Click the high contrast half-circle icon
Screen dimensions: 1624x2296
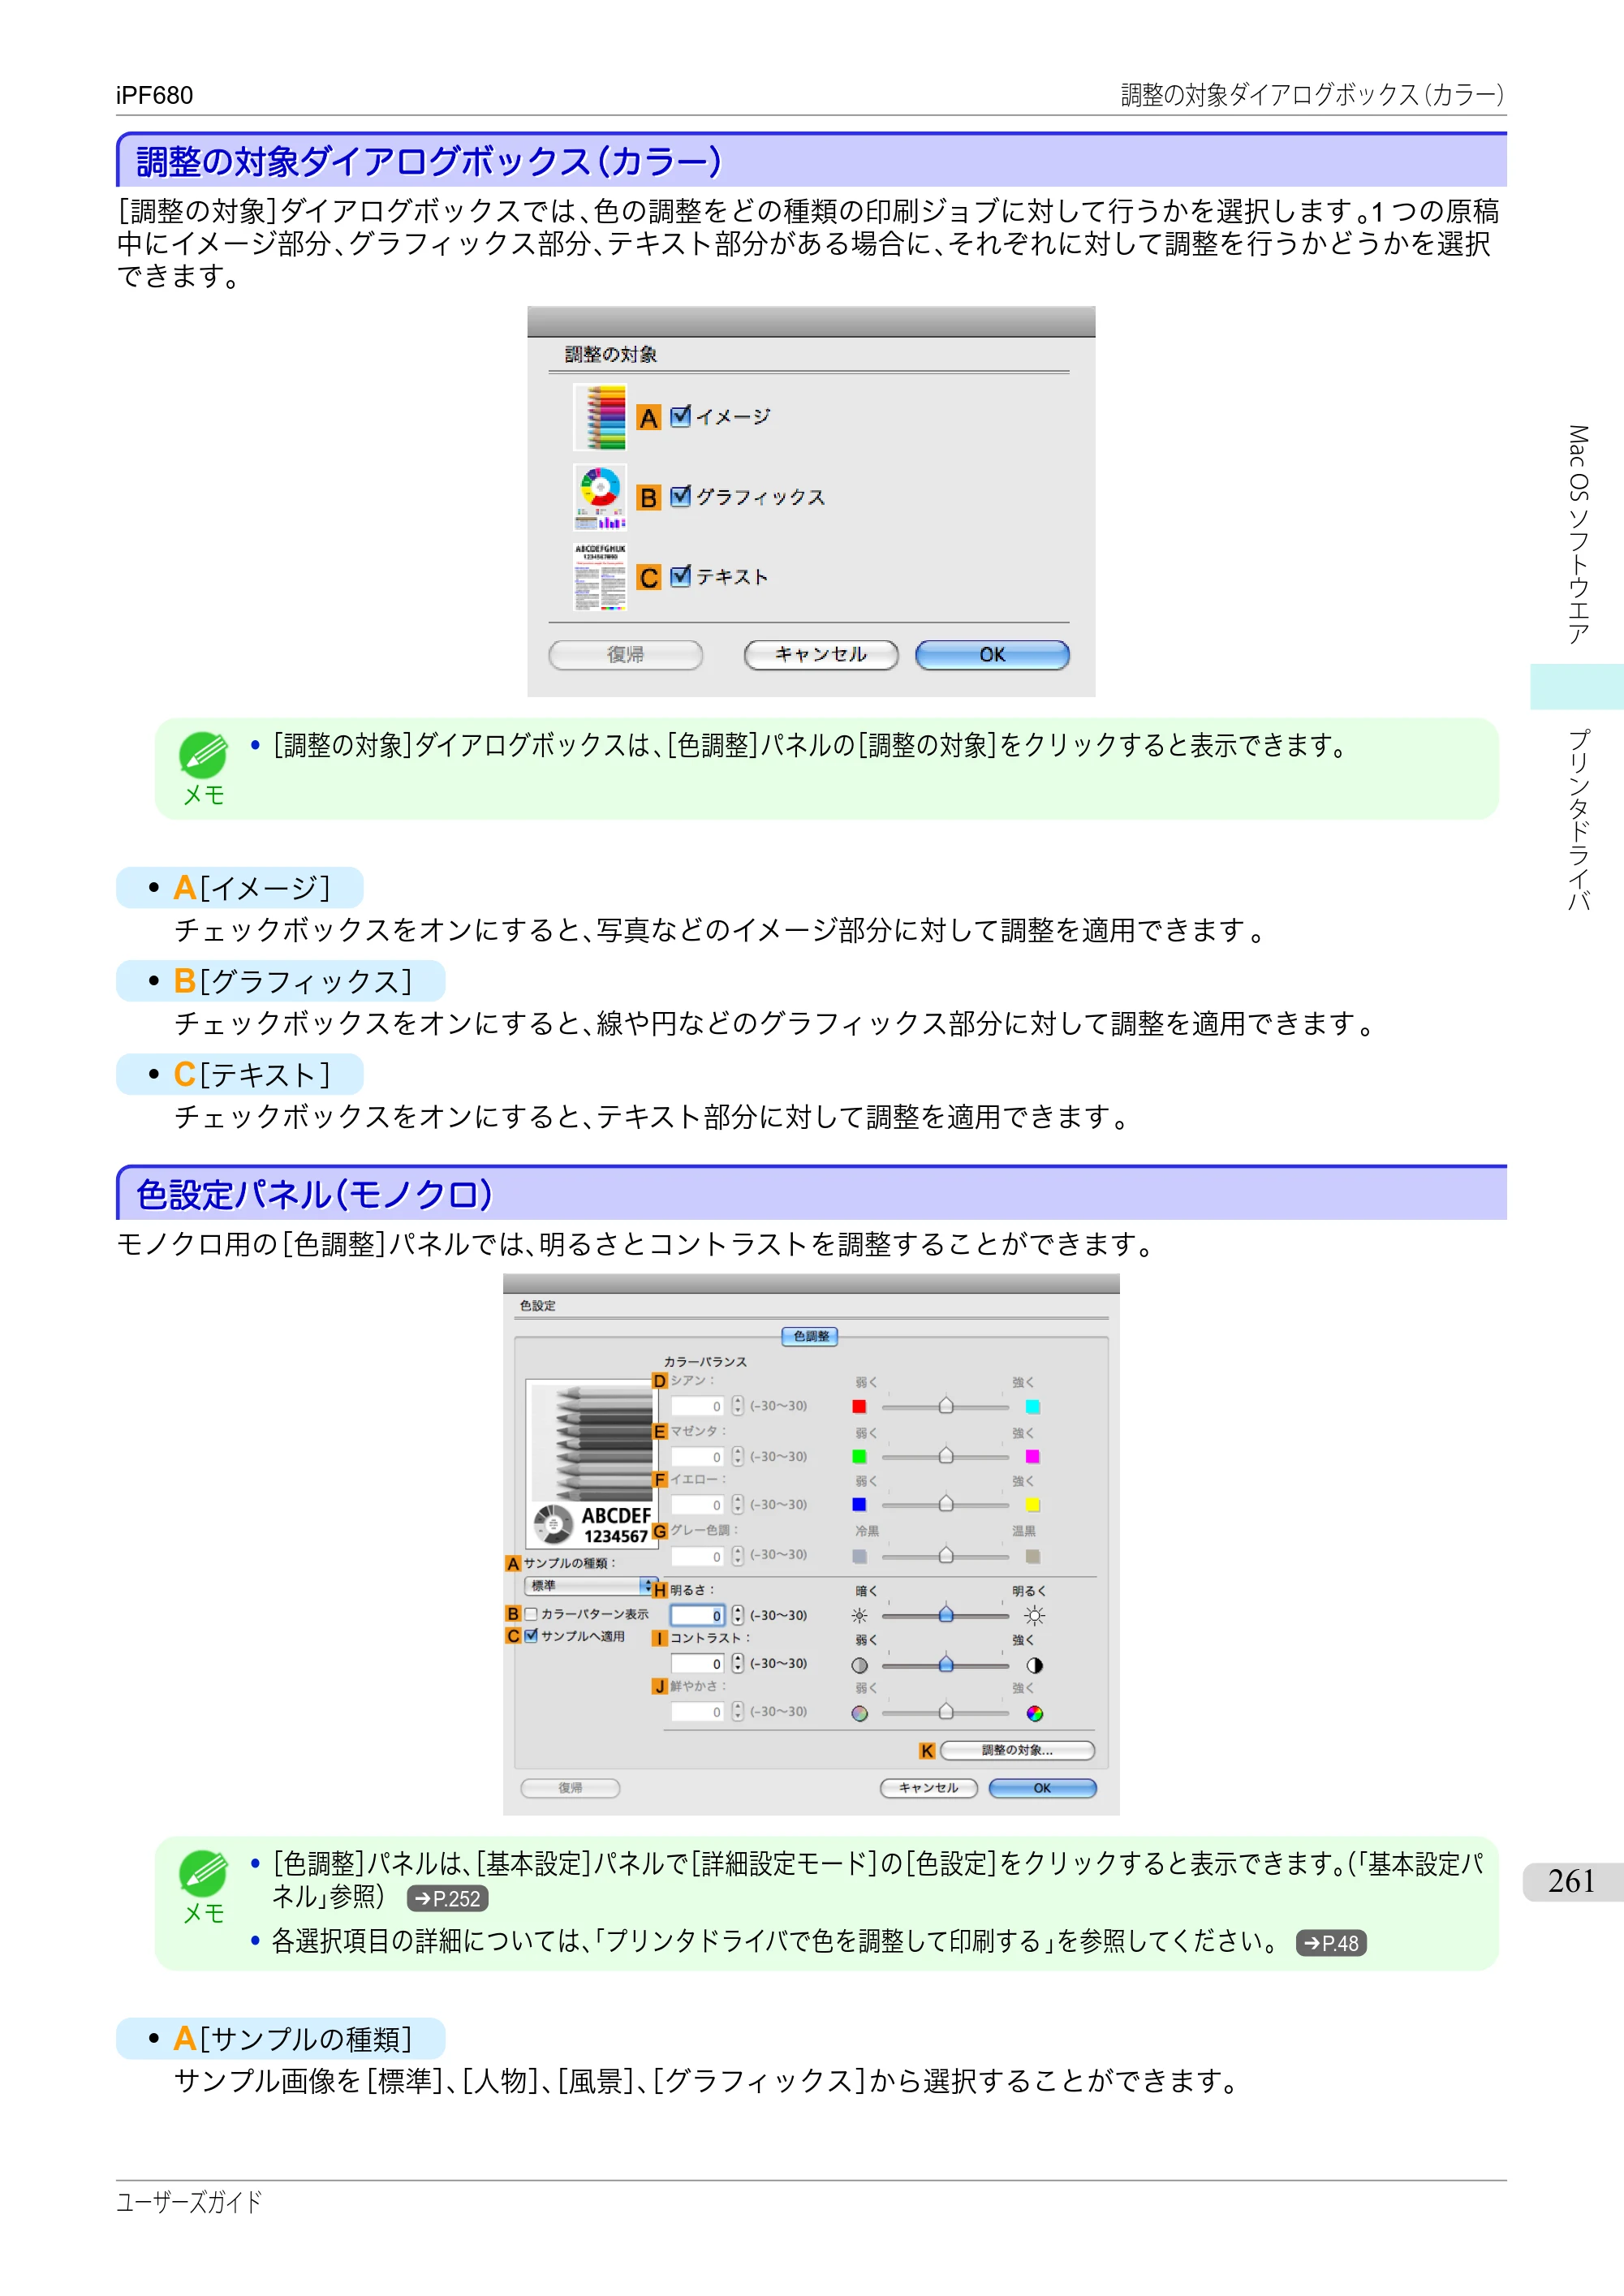coord(1035,1665)
